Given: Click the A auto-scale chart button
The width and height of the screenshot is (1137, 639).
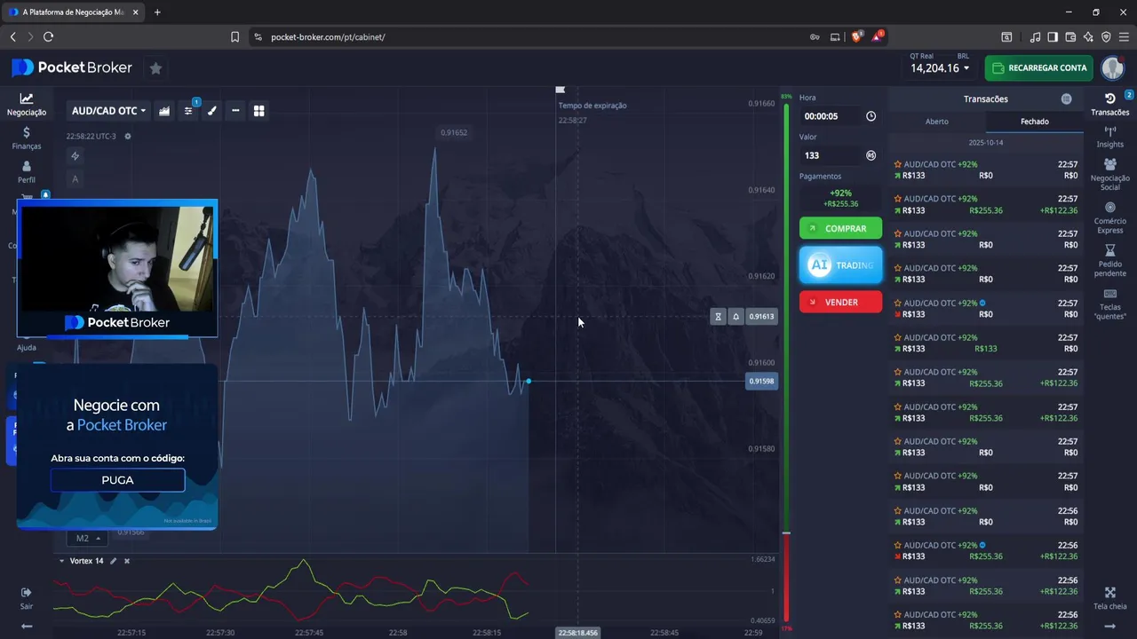Looking at the screenshot, I should (x=76, y=179).
